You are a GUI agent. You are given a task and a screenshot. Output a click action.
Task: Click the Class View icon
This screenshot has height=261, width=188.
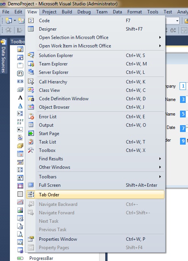(x=31, y=90)
